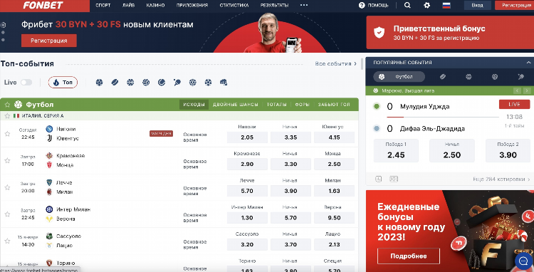Click Регистрация button in top header
This screenshot has height=272, width=534.
[x=515, y=6]
